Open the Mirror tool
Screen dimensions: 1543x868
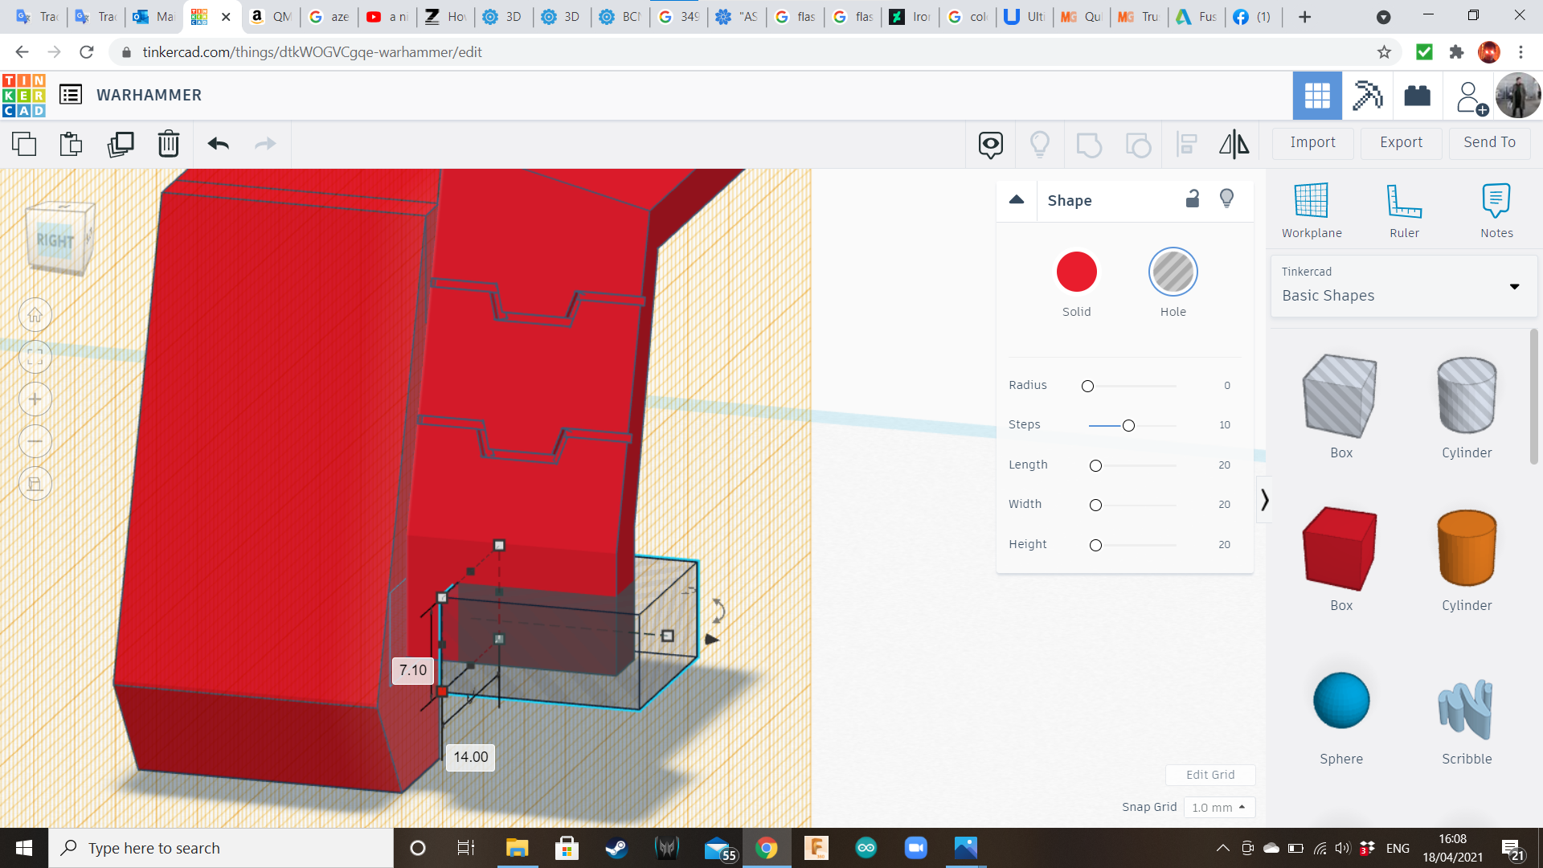[1234, 144]
